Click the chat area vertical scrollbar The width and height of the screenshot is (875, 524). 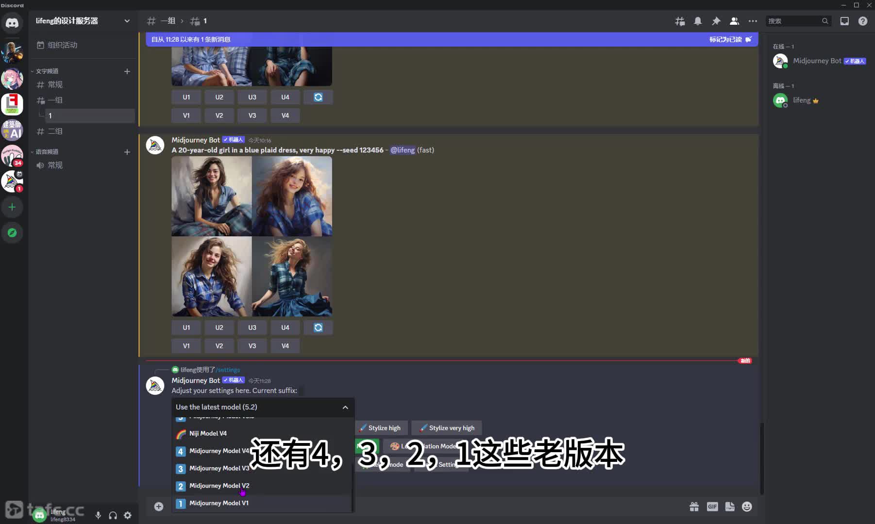pos(762,458)
